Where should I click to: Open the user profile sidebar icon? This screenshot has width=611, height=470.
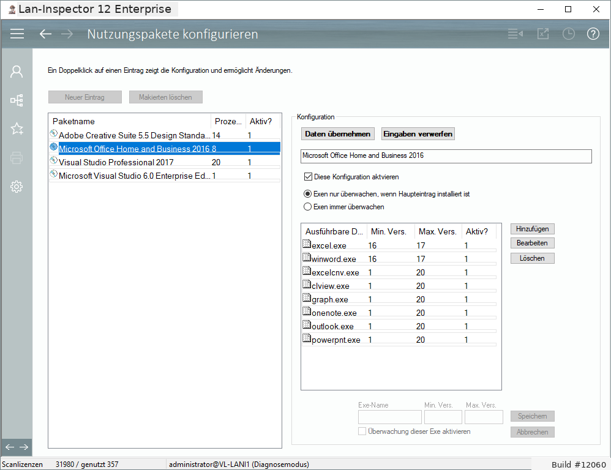tap(17, 72)
